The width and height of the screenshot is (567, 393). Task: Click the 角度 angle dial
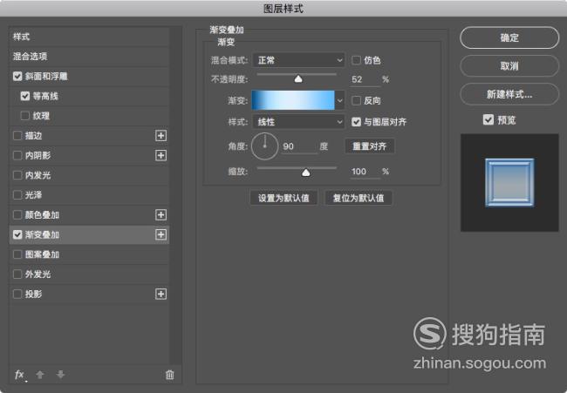(264, 146)
